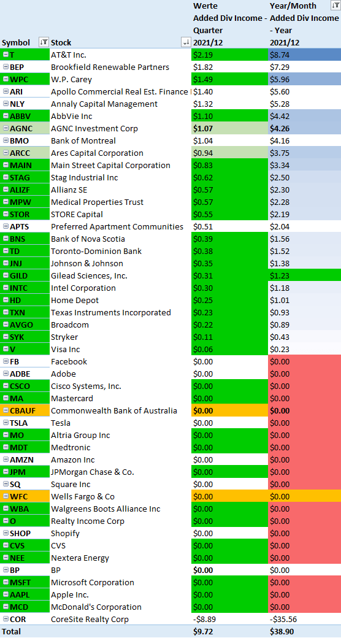Open the Stock column sort dropdown
Viewport: 341px width, 638px height.
coord(186,42)
